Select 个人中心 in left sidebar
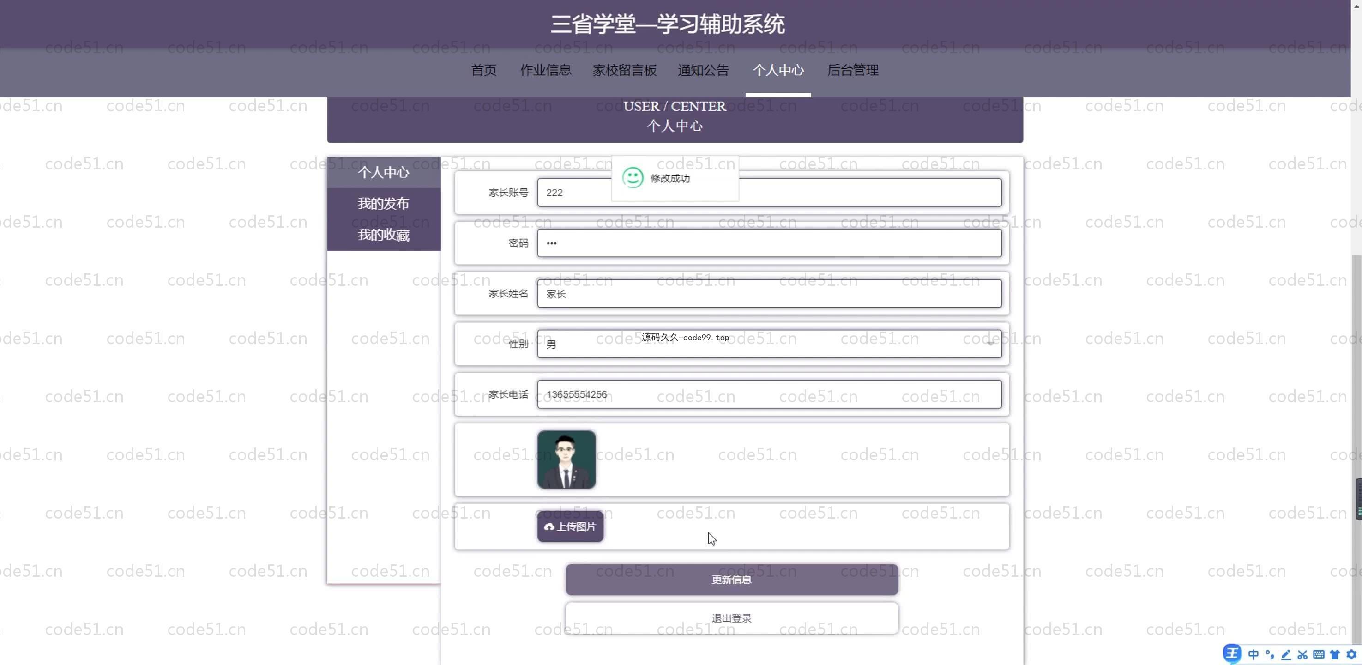This screenshot has height=665, width=1362. click(x=384, y=172)
